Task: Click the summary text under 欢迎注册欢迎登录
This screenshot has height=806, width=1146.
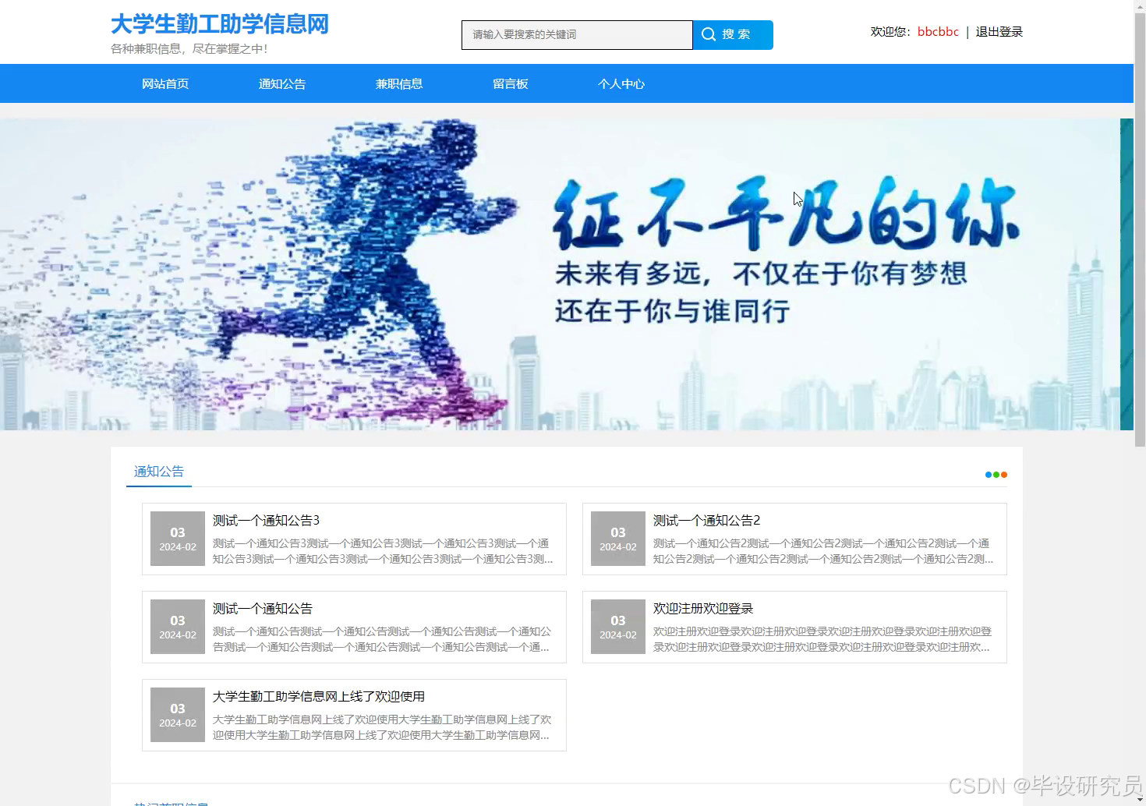Action: click(x=822, y=639)
